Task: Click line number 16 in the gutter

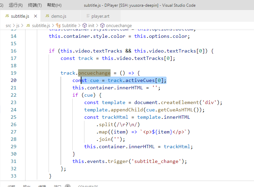Action: pyautogui.click(x=14, y=51)
